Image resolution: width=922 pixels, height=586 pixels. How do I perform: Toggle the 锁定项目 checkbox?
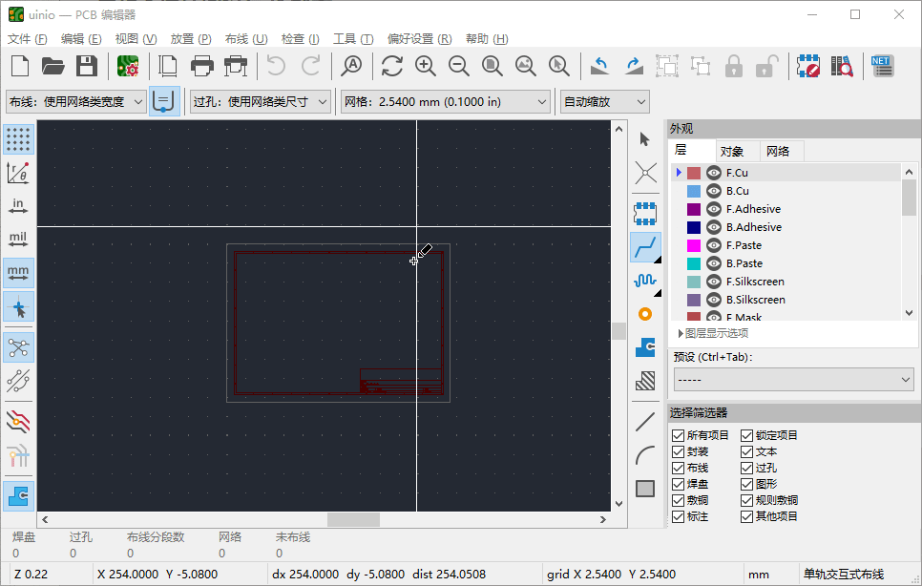click(746, 435)
